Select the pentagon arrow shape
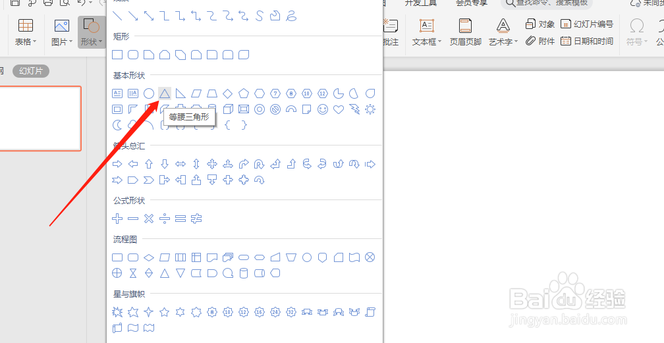 click(133, 180)
